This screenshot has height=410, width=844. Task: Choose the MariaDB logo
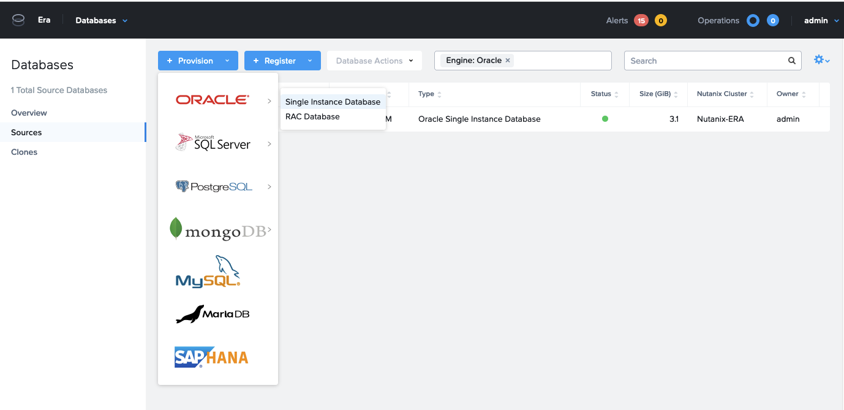pos(213,314)
